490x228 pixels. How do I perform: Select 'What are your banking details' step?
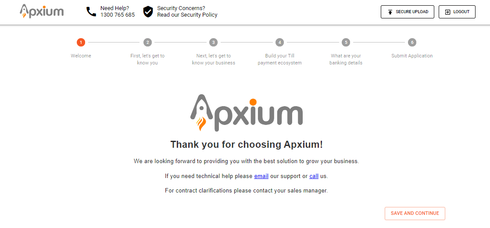346,59
